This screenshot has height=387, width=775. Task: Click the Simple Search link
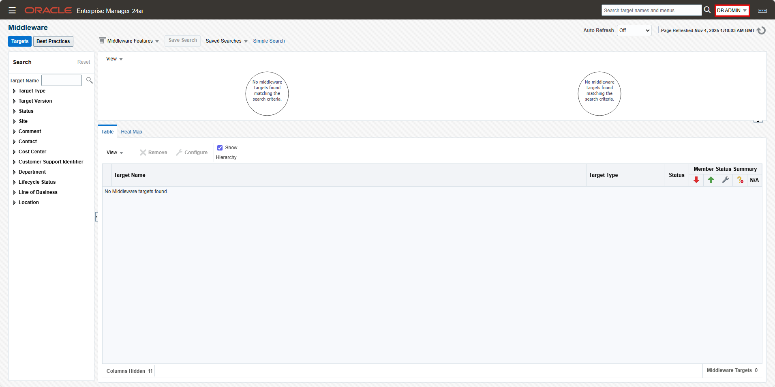pyautogui.click(x=269, y=41)
